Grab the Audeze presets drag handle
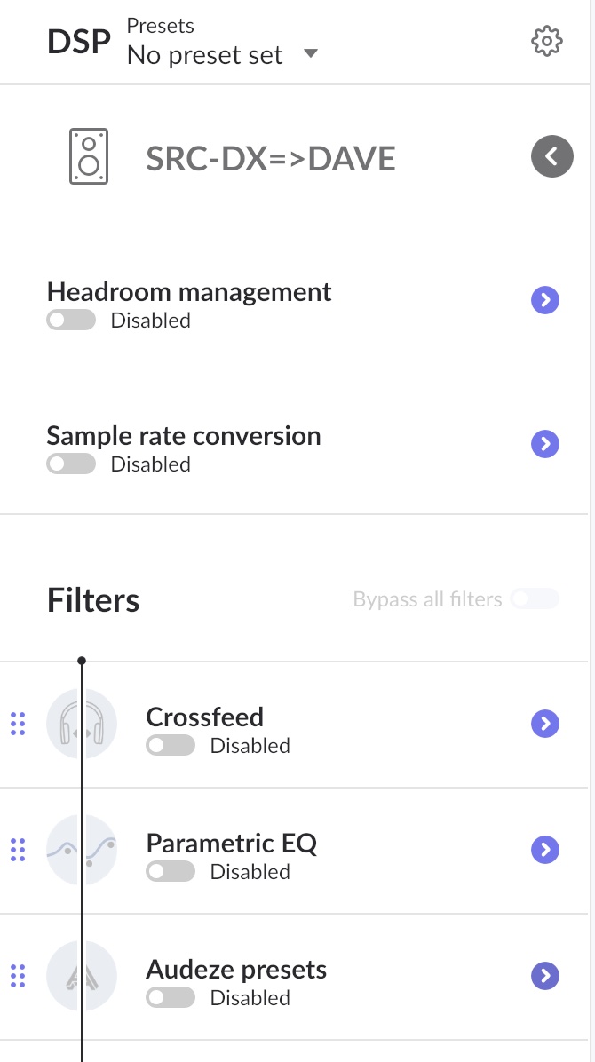595x1062 pixels. coord(17,976)
